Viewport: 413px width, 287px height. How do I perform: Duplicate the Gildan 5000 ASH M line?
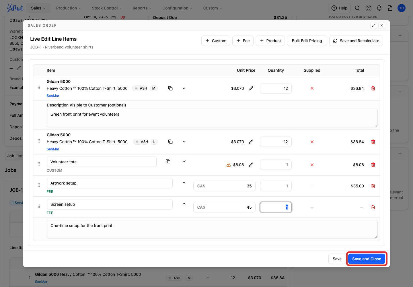tap(170, 88)
